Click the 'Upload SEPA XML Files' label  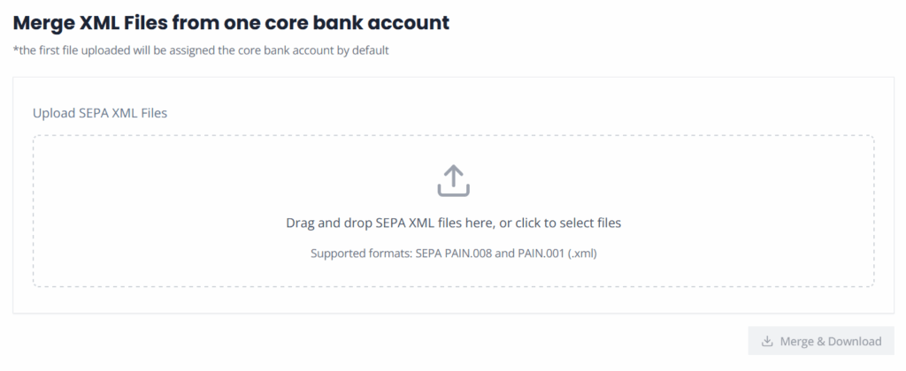[x=100, y=113]
